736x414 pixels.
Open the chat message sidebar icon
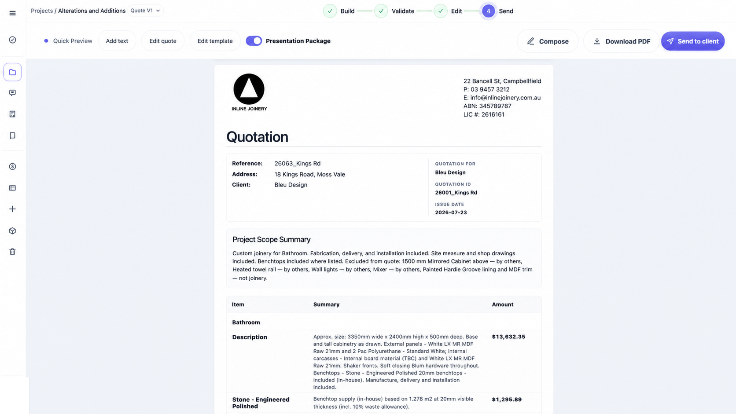click(12, 93)
